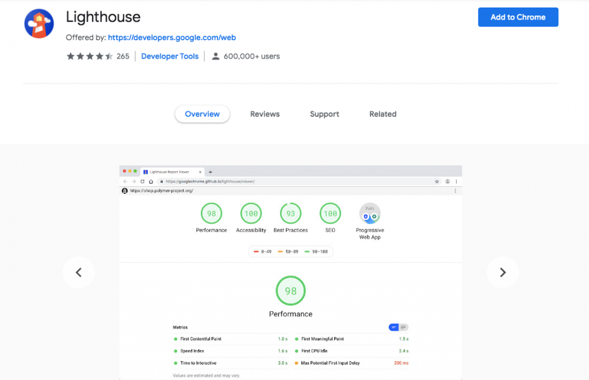
Task: Click the Lighthouse Report Viewer browser tab
Action: (171, 172)
